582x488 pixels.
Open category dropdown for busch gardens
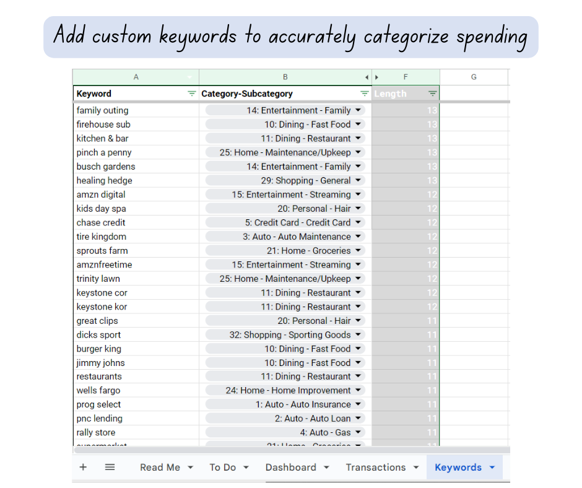click(358, 167)
